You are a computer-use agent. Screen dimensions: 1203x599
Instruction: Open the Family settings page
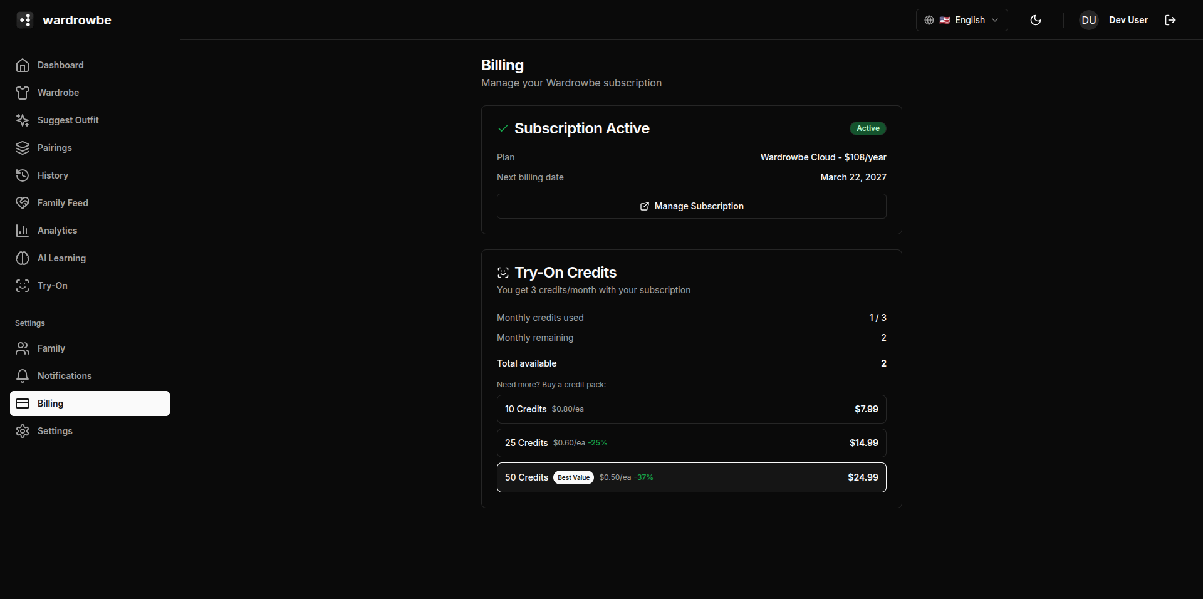pyautogui.click(x=51, y=348)
